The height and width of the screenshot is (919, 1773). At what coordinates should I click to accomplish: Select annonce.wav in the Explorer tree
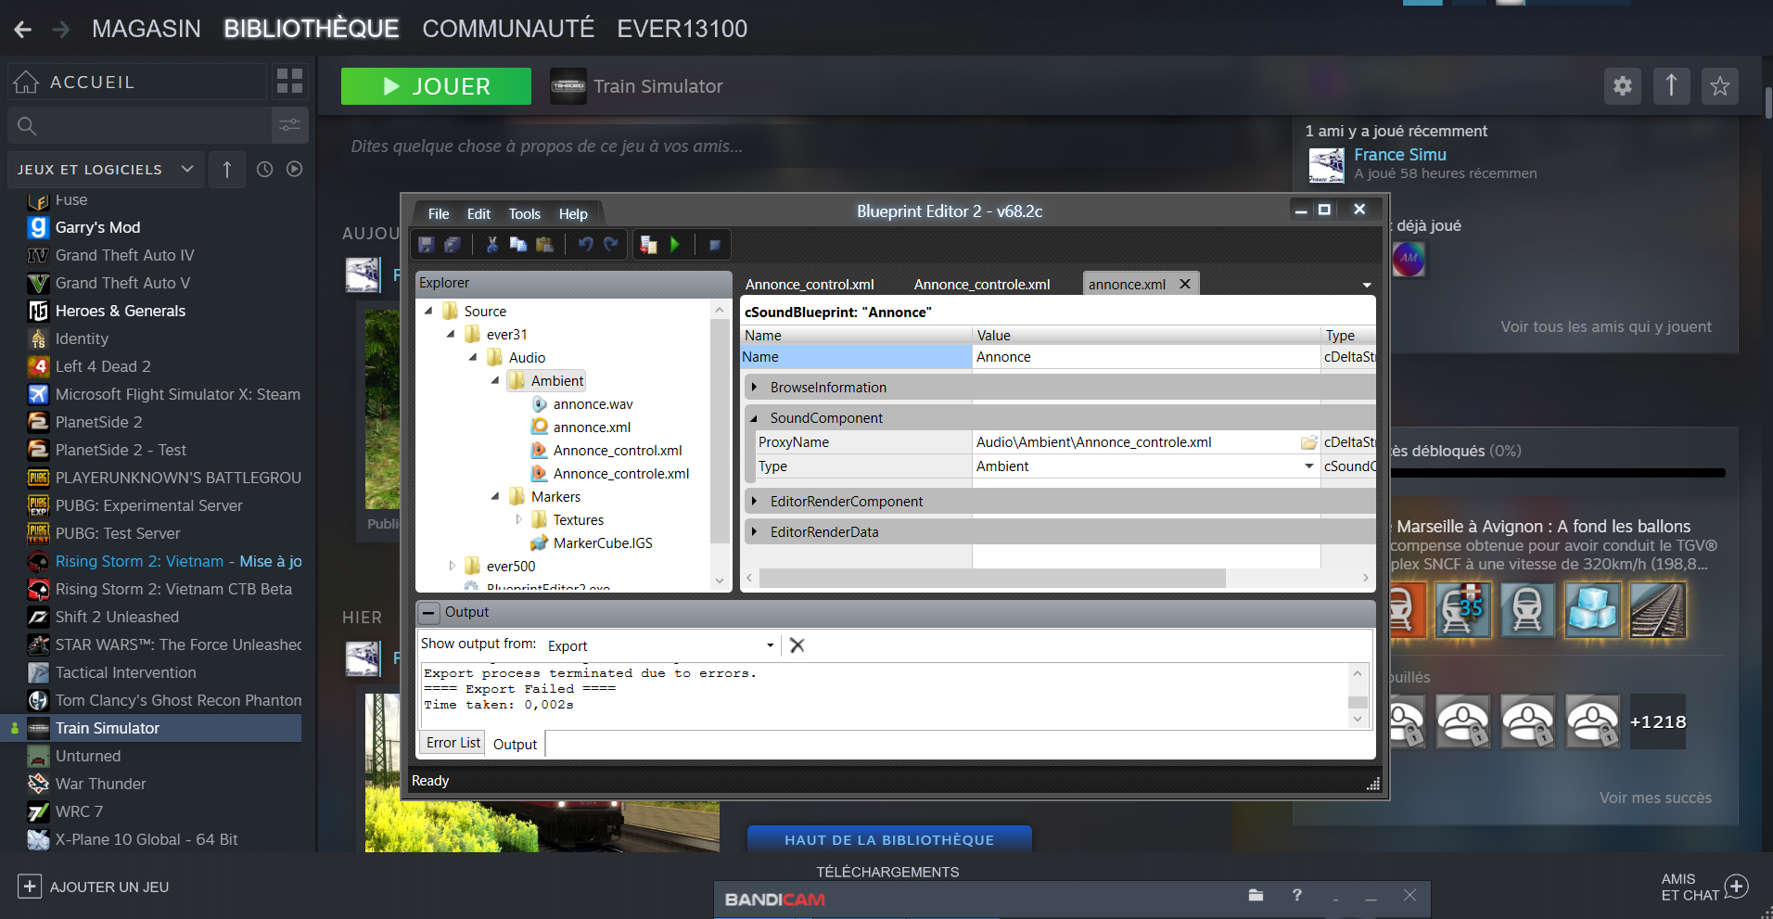click(x=593, y=404)
